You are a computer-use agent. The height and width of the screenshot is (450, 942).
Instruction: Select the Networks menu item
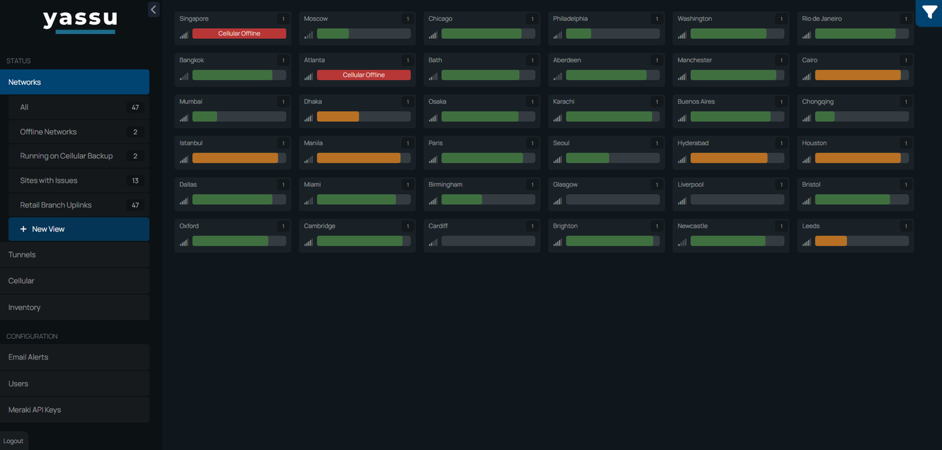pos(74,82)
